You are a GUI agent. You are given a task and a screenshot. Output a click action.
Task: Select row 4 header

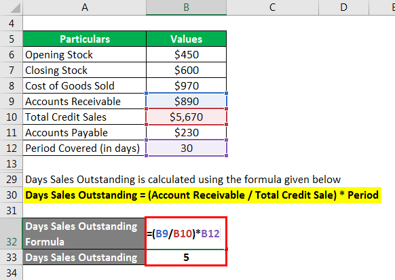pos(12,24)
